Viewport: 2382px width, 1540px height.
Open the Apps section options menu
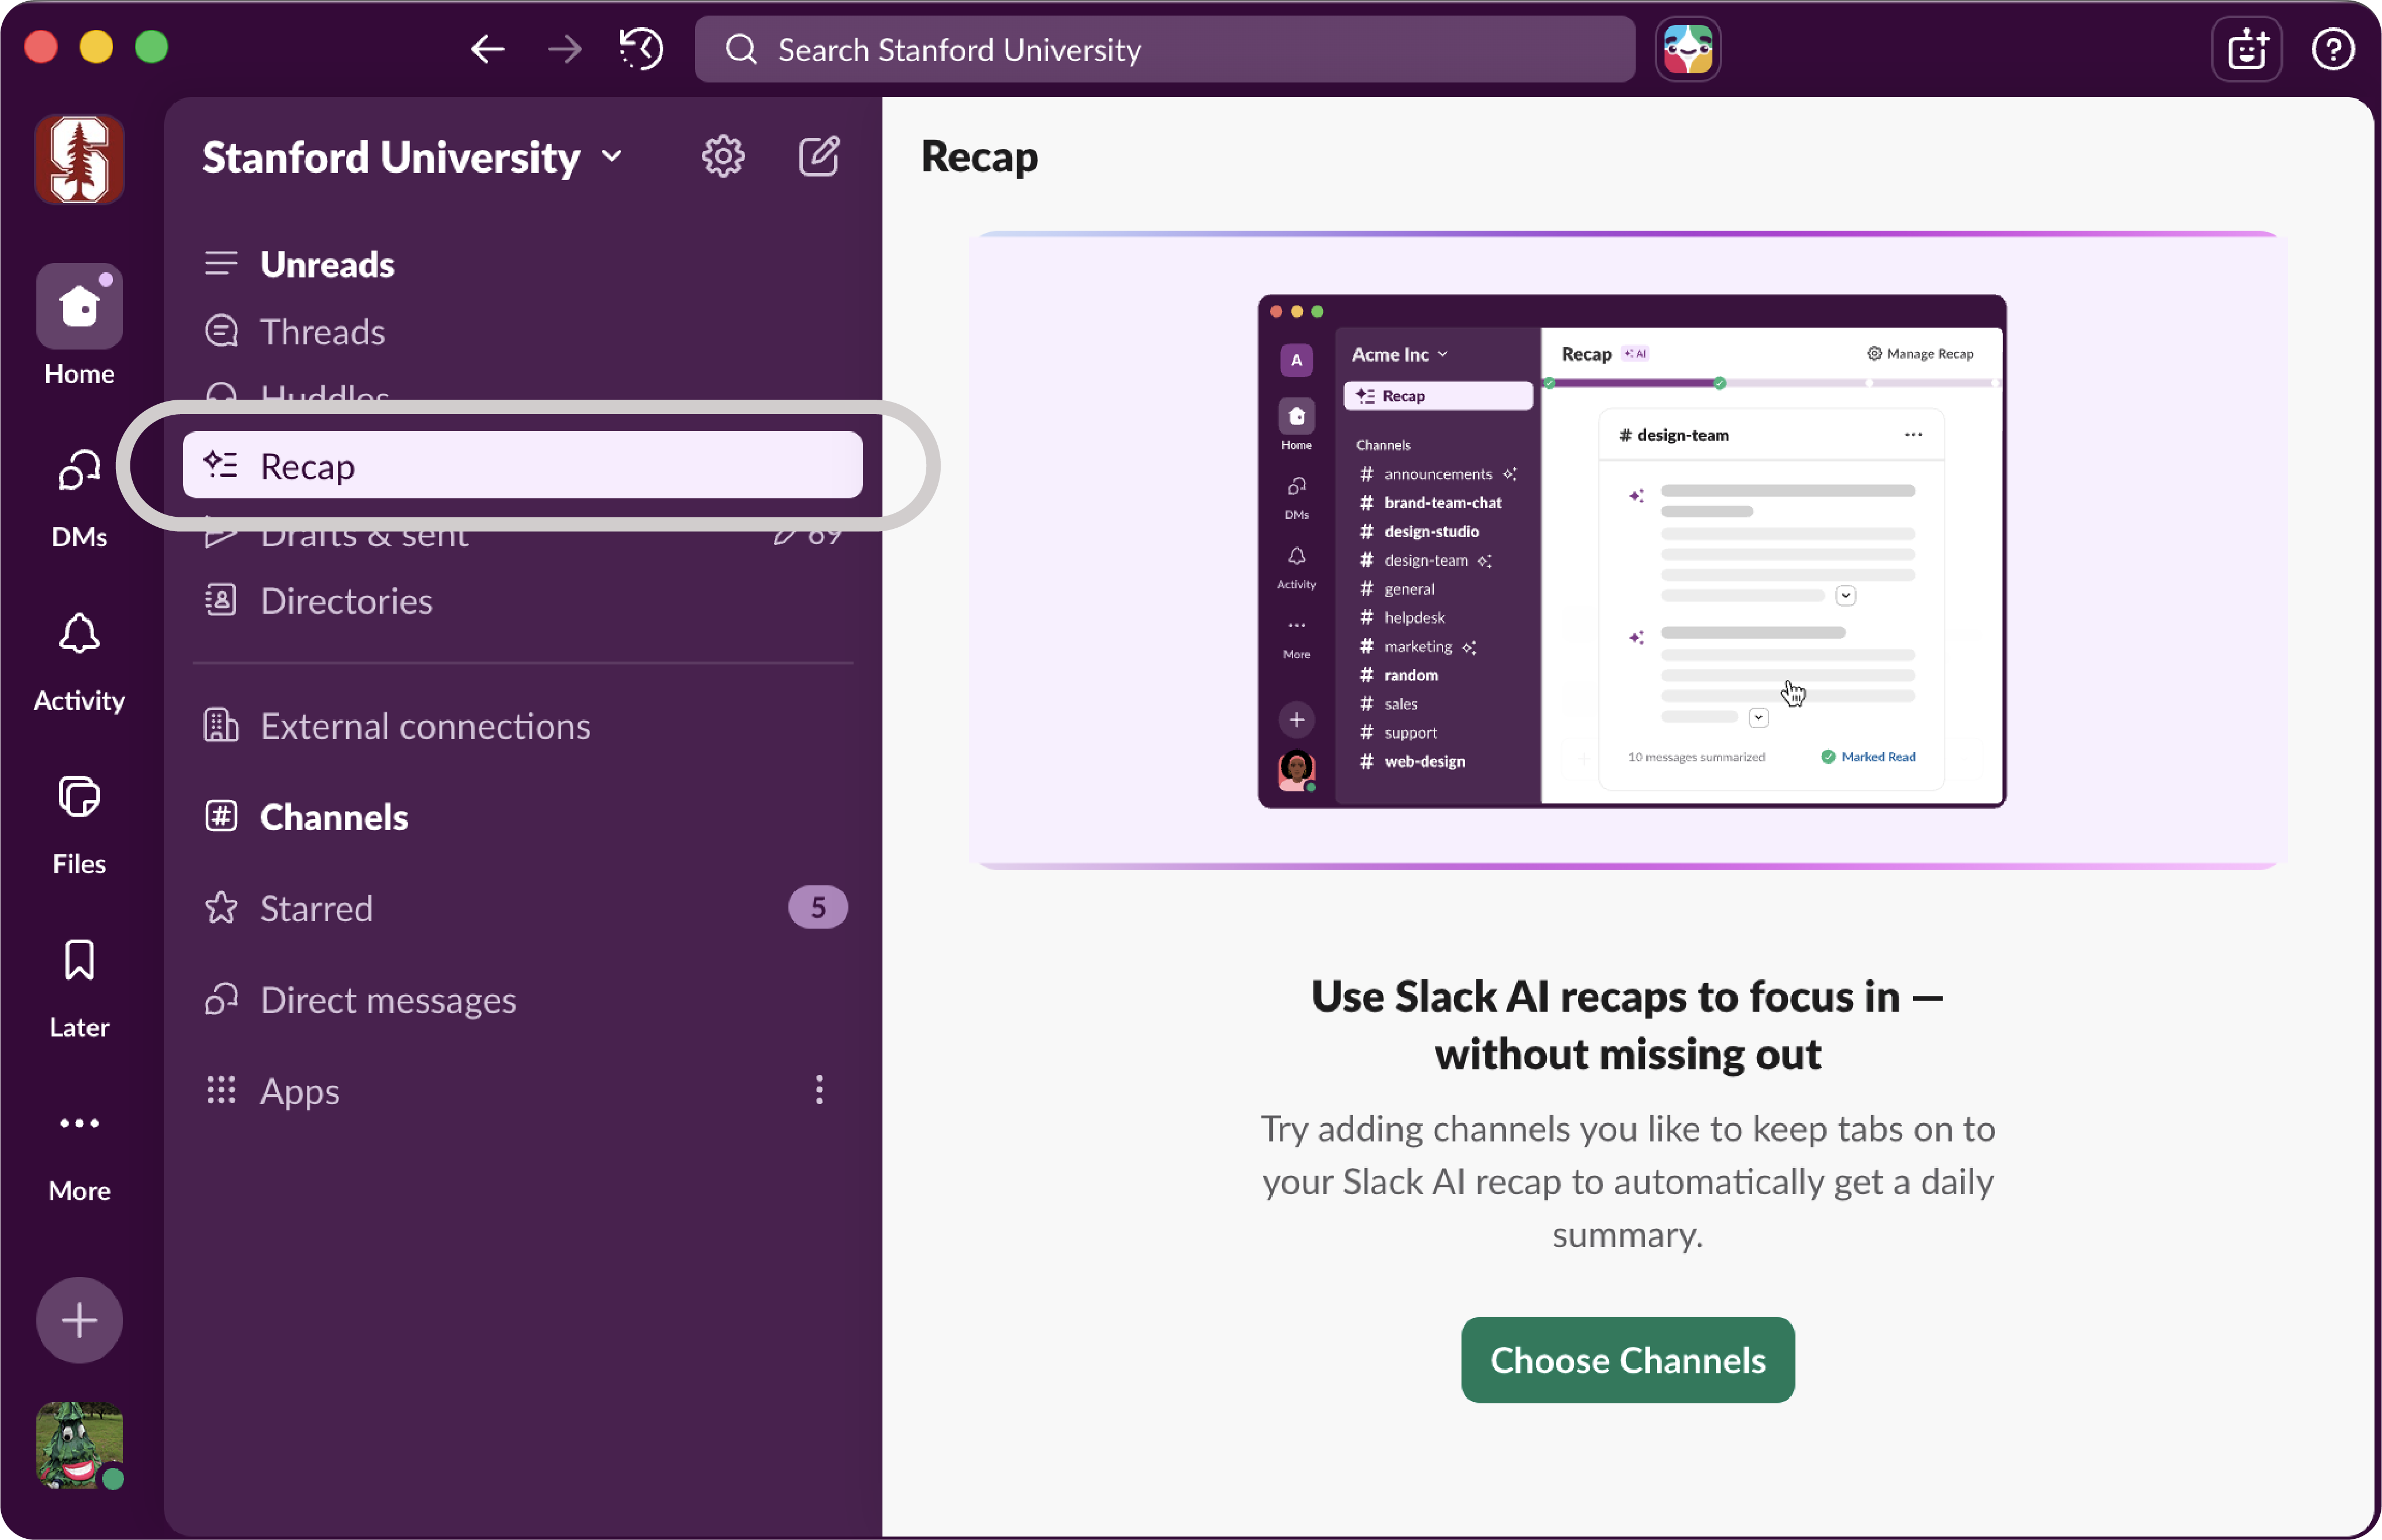[x=819, y=1090]
